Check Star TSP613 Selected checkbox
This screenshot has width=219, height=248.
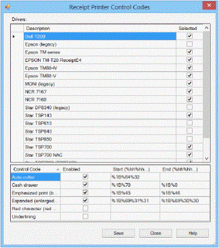(190, 123)
